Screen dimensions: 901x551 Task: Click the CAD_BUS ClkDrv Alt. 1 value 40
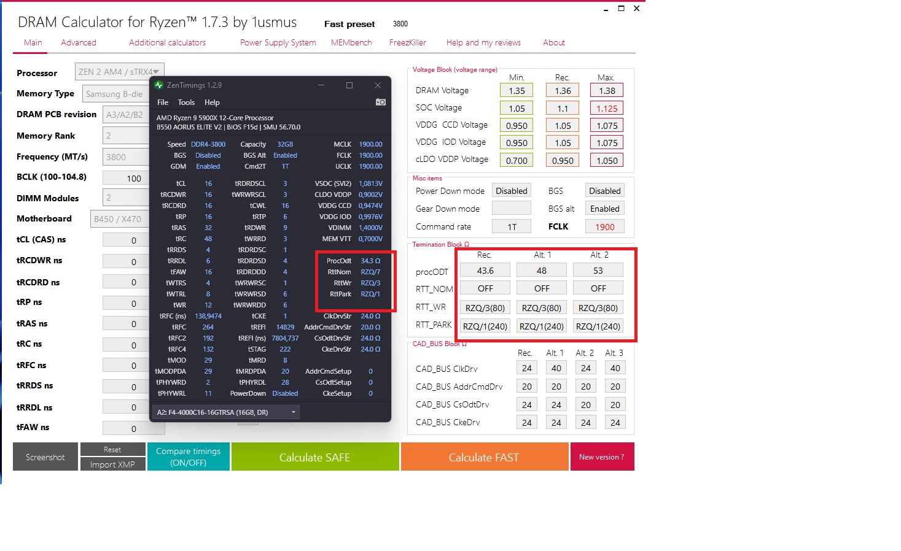click(556, 368)
